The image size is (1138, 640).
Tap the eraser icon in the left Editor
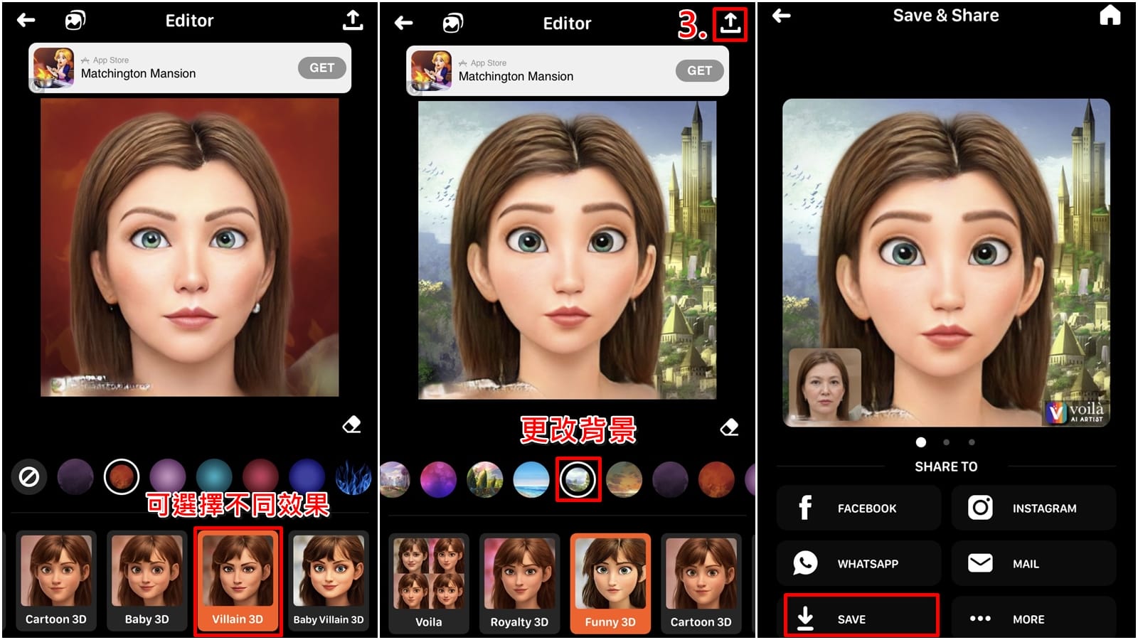coord(351,425)
